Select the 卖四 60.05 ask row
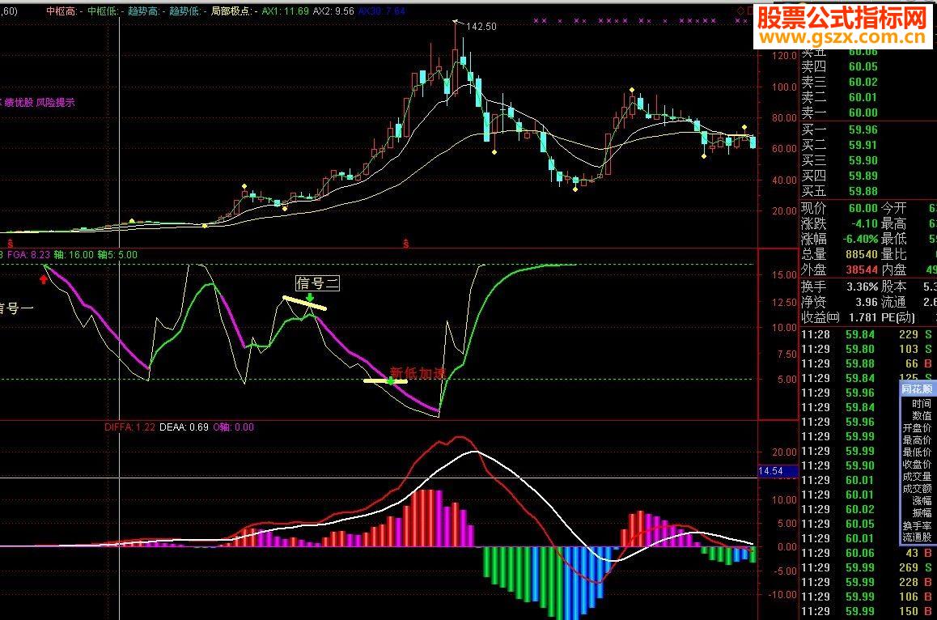 [840, 66]
